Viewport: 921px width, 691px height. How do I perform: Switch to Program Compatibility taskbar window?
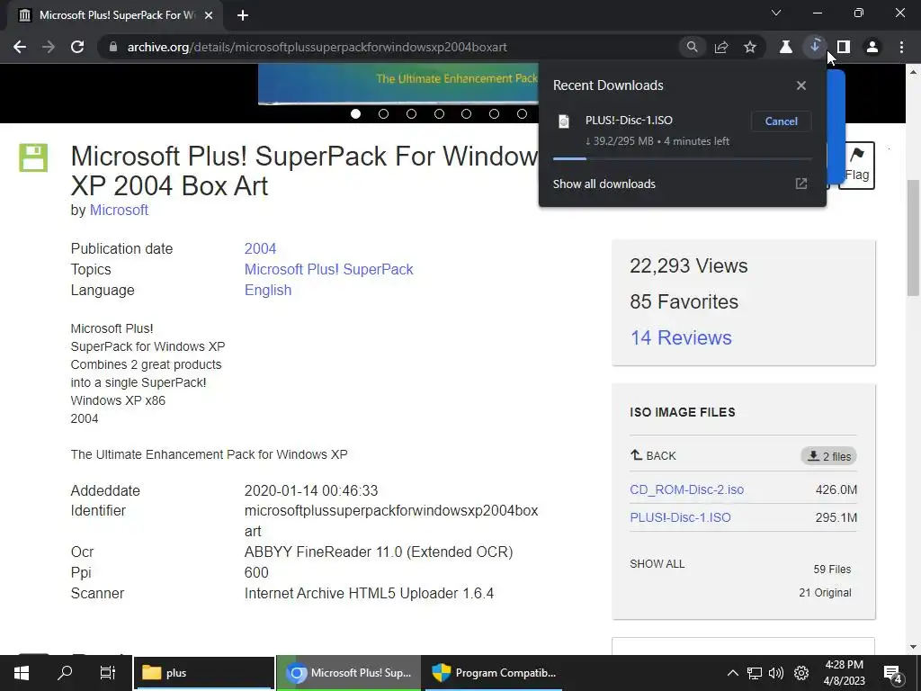494,673
